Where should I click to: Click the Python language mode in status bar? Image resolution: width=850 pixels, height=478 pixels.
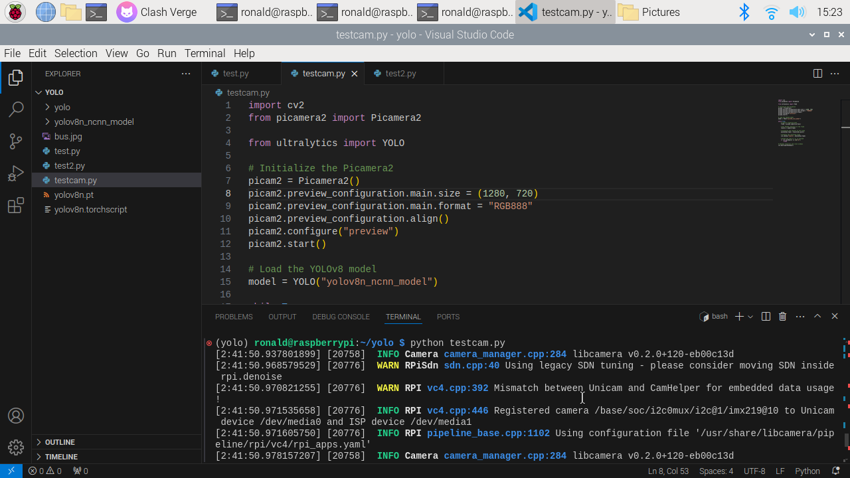(x=807, y=471)
